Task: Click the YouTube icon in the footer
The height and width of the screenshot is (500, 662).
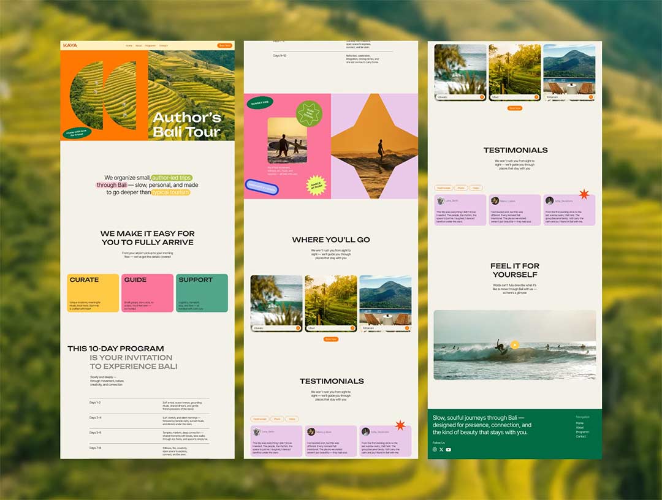Action: tap(448, 450)
